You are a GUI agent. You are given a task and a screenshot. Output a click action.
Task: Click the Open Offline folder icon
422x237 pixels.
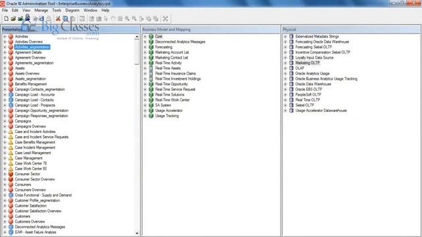[13, 18]
